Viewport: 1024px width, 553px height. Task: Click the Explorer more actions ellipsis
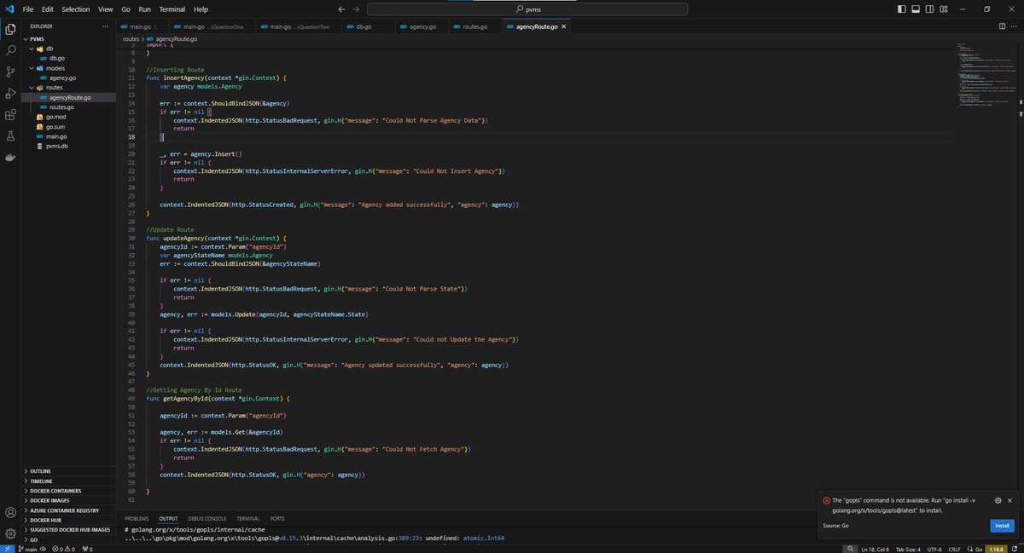coord(105,26)
